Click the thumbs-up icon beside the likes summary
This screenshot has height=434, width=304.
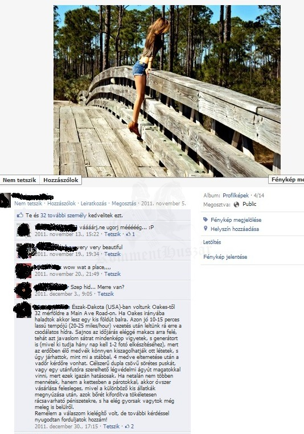20,215
